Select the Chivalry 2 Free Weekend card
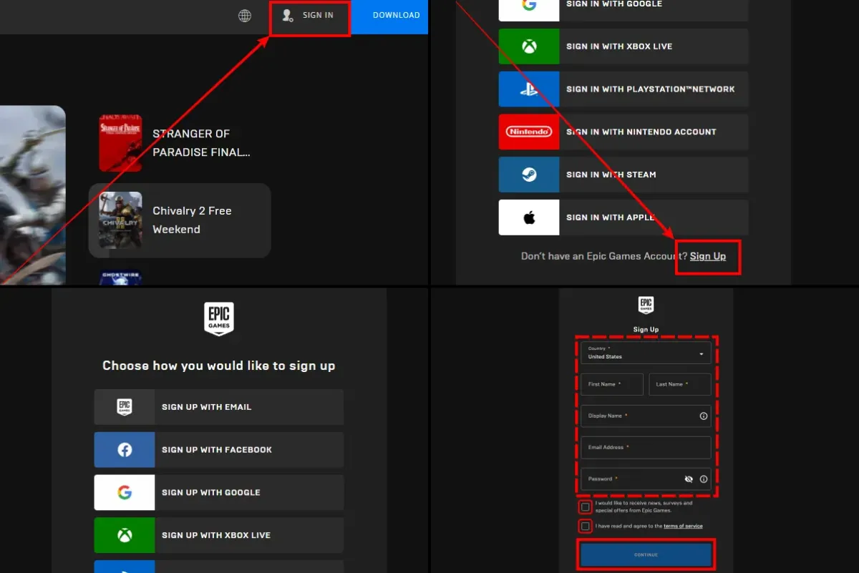The image size is (859, 573). click(x=180, y=220)
